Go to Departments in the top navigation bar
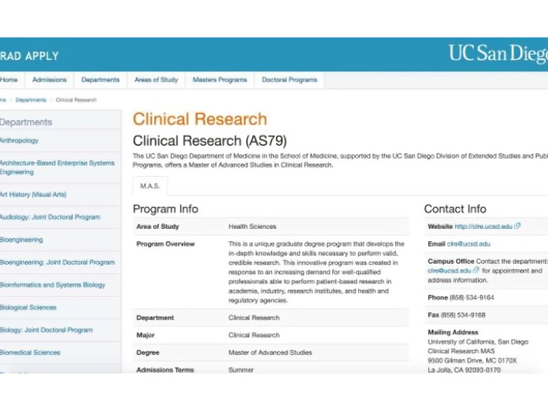 (x=100, y=80)
